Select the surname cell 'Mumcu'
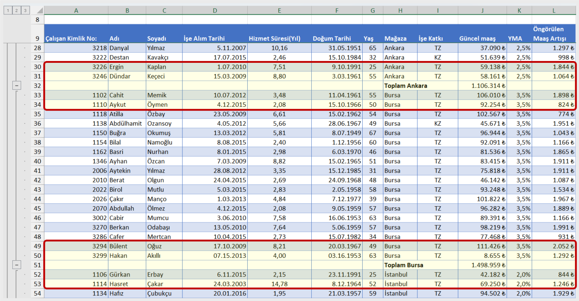Viewport: 579px width, 301px height. [x=164, y=218]
